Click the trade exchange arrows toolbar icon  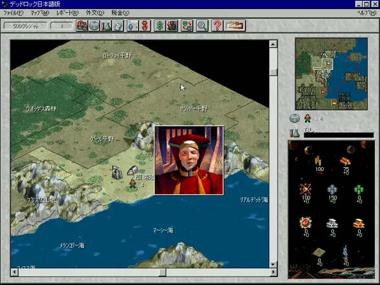(187, 26)
